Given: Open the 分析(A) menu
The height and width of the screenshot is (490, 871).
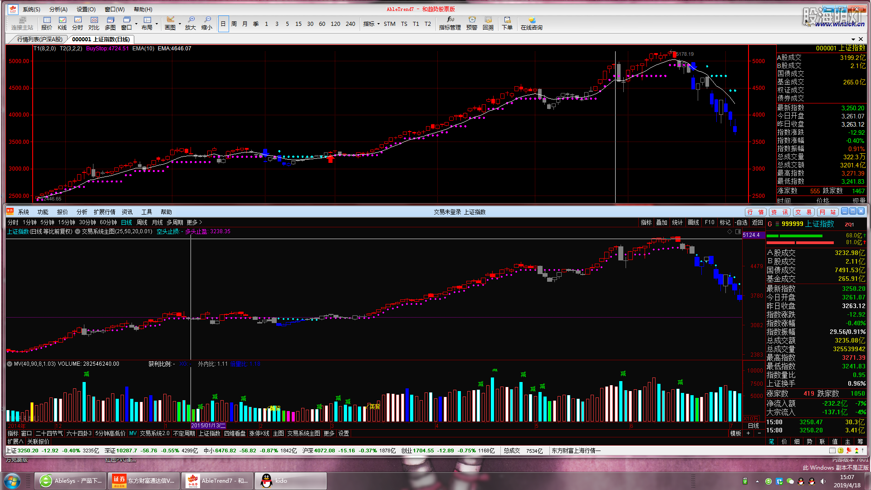Looking at the screenshot, I should (x=59, y=9).
